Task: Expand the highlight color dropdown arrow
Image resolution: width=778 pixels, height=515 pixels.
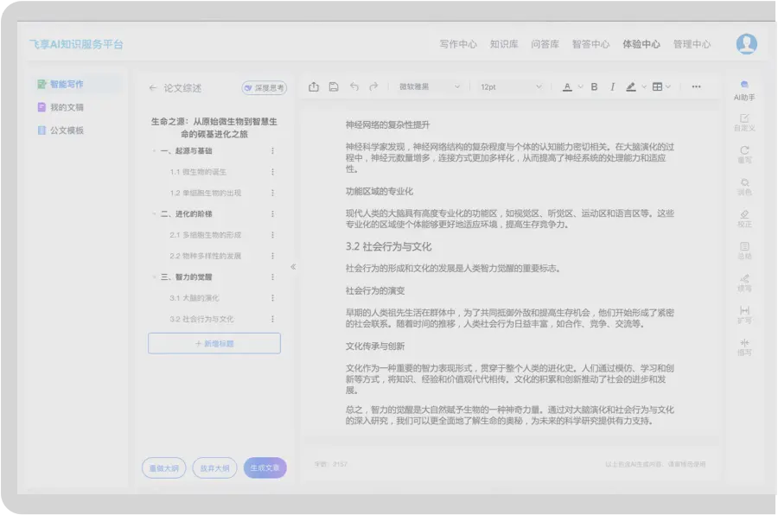Action: pos(643,86)
